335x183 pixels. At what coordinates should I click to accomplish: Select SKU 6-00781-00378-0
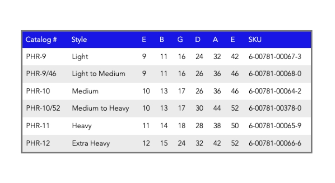(275, 108)
